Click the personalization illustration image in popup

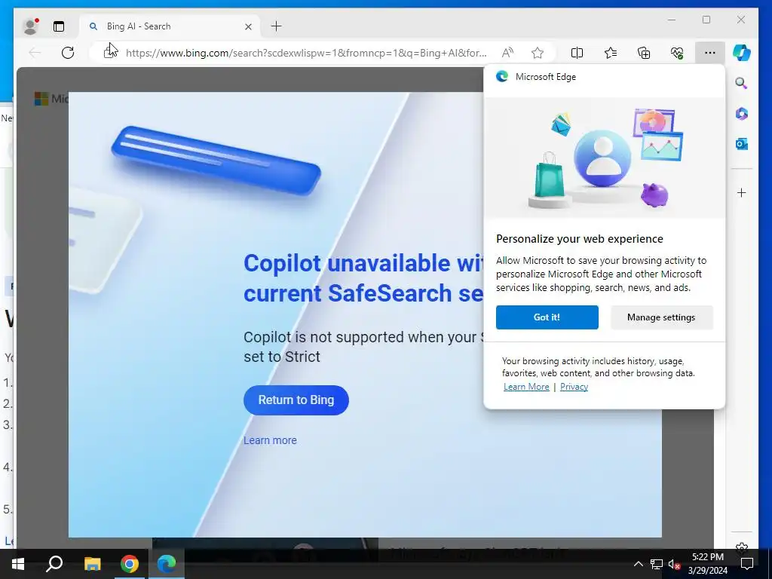point(605,158)
